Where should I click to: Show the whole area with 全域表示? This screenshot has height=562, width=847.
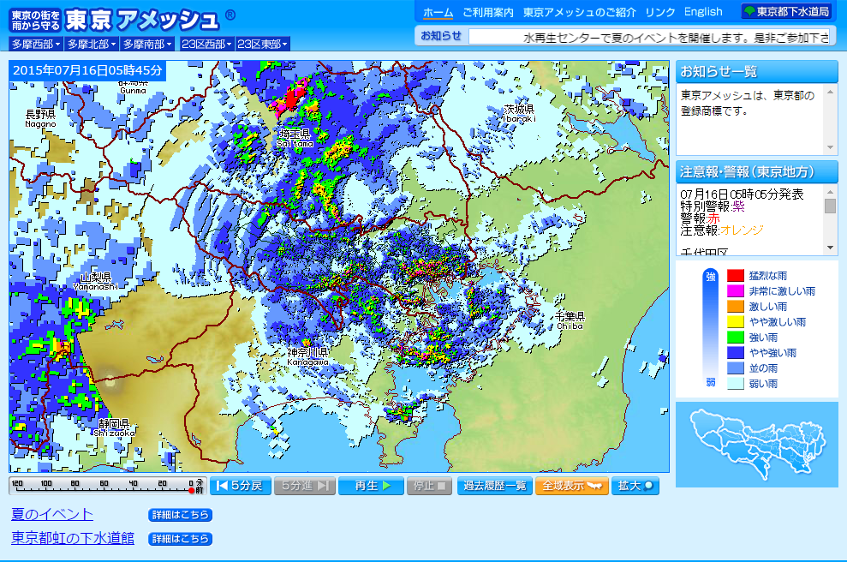tap(572, 486)
